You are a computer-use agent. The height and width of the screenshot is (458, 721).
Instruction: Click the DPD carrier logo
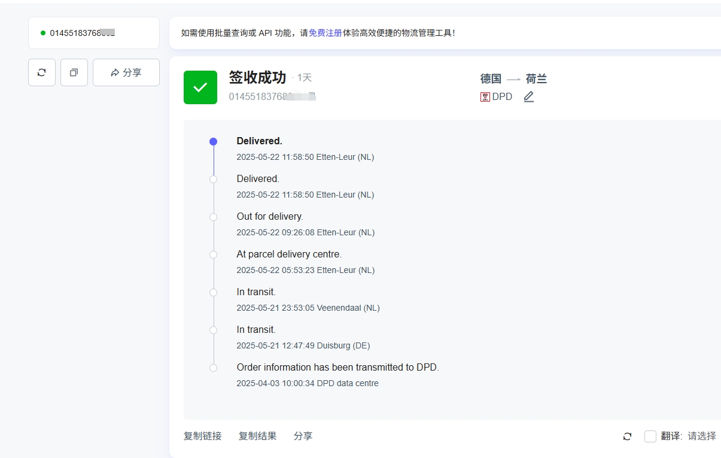[x=485, y=96]
